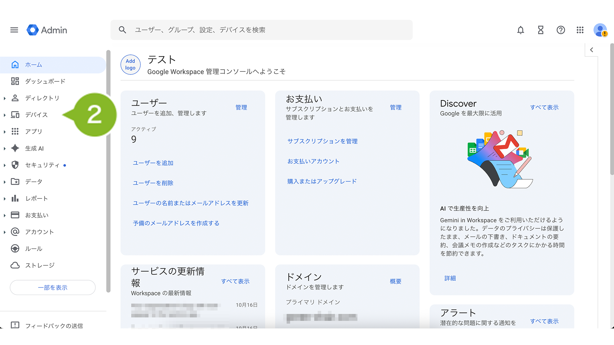Expand the セキュリティ section arrow
The height and width of the screenshot is (345, 614).
[x=4, y=165]
